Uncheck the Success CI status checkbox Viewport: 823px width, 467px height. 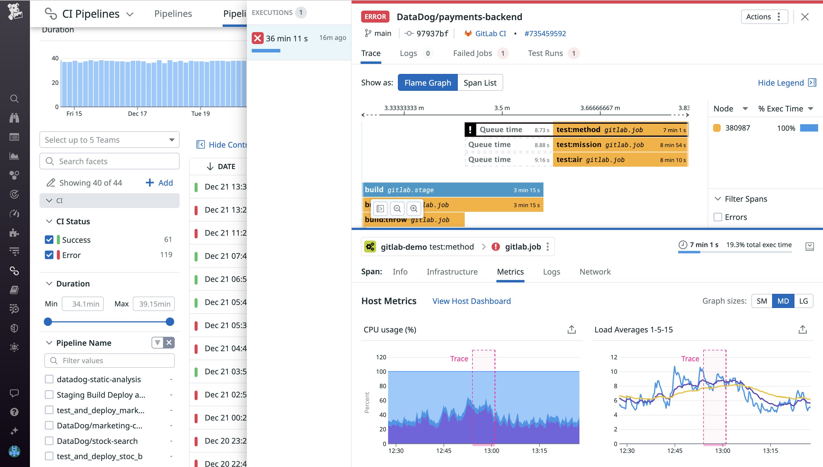tap(49, 239)
